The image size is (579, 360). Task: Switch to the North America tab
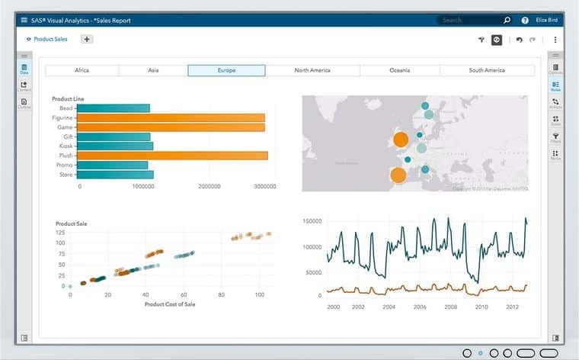312,70
